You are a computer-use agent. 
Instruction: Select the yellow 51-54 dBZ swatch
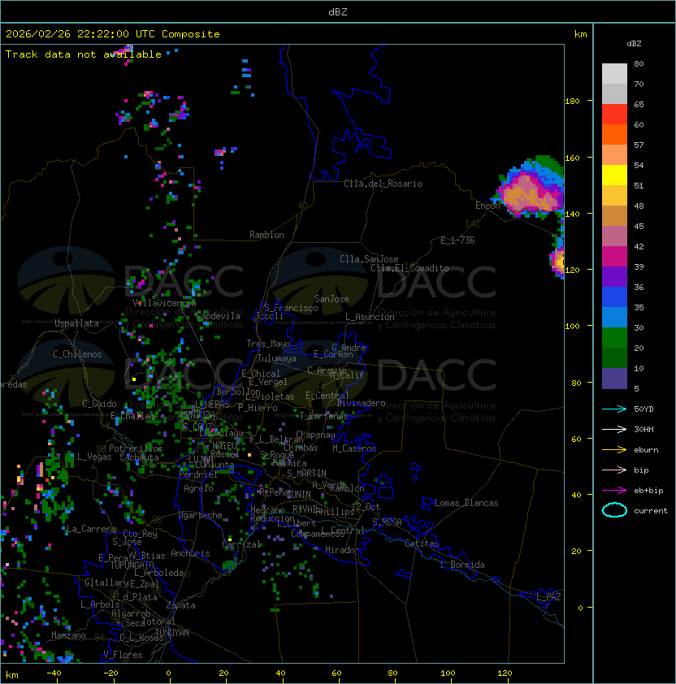click(614, 175)
